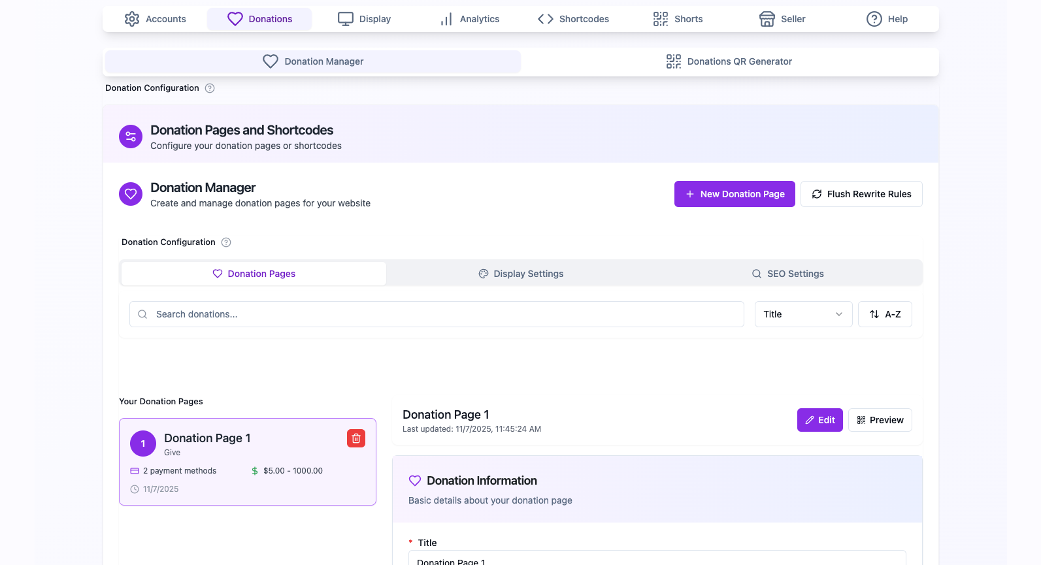Click the Help question mark icon
This screenshot has height=565, width=1041.
874,19
